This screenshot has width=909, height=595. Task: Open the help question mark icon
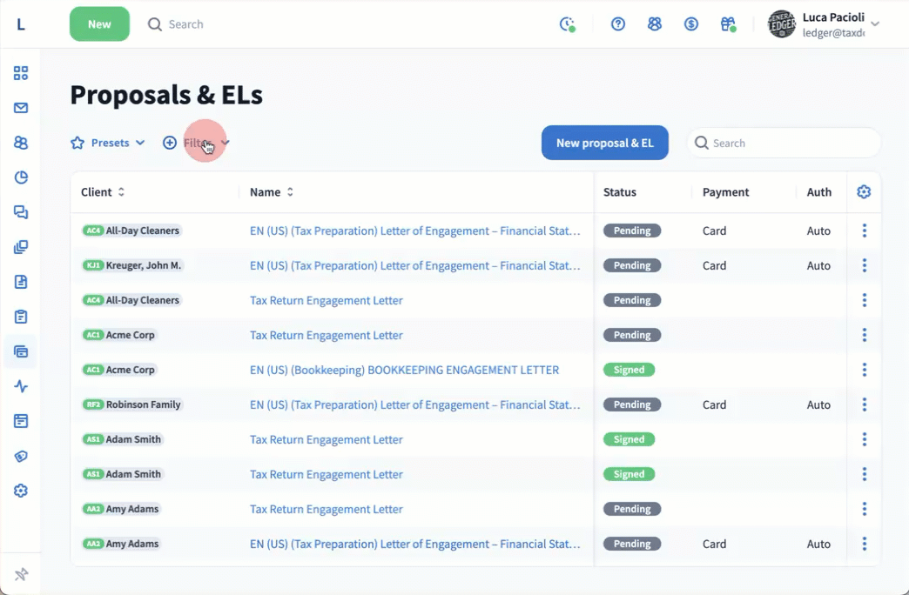pos(618,24)
